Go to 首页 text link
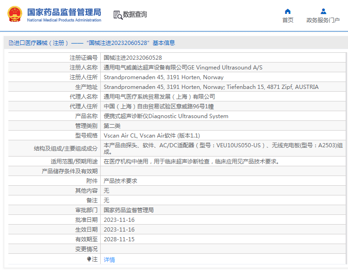 [288, 20]
